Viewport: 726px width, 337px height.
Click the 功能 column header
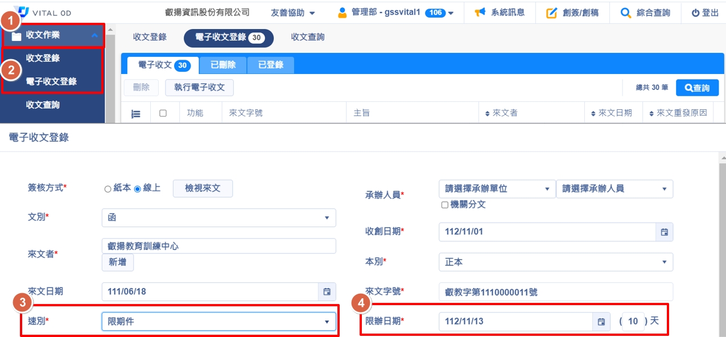195,113
